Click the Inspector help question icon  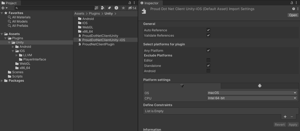[294, 9]
